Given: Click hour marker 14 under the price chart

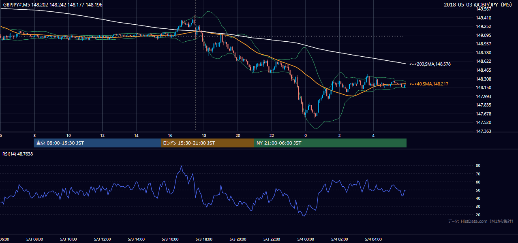Looking at the screenshot, I should 136,135.
